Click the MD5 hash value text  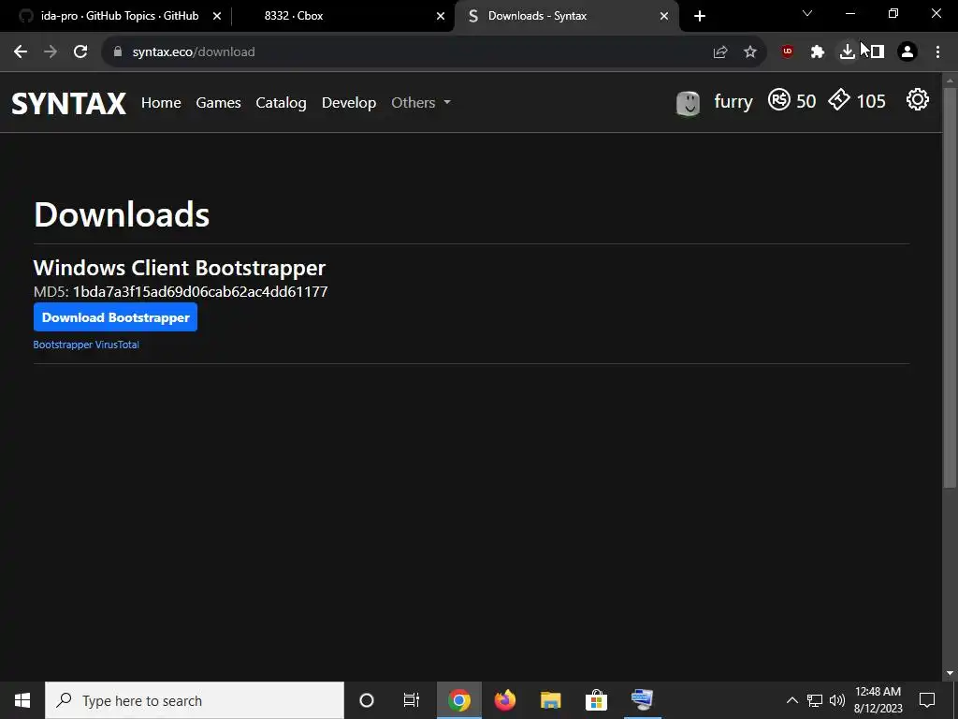tap(200, 292)
